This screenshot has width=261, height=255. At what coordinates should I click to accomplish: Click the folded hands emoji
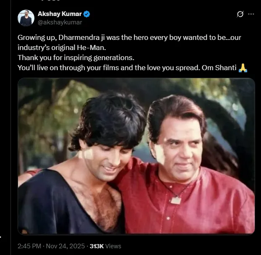pos(243,68)
